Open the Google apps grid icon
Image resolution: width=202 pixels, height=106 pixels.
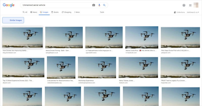click(190, 5)
